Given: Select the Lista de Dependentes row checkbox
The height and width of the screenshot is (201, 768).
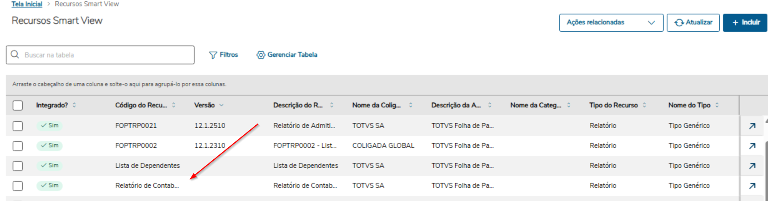Looking at the screenshot, I should pos(17,166).
